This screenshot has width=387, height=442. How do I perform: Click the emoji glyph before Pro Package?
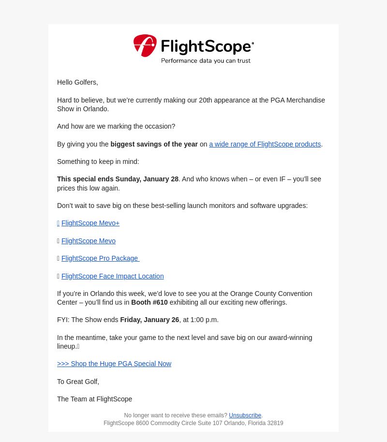tap(58, 259)
